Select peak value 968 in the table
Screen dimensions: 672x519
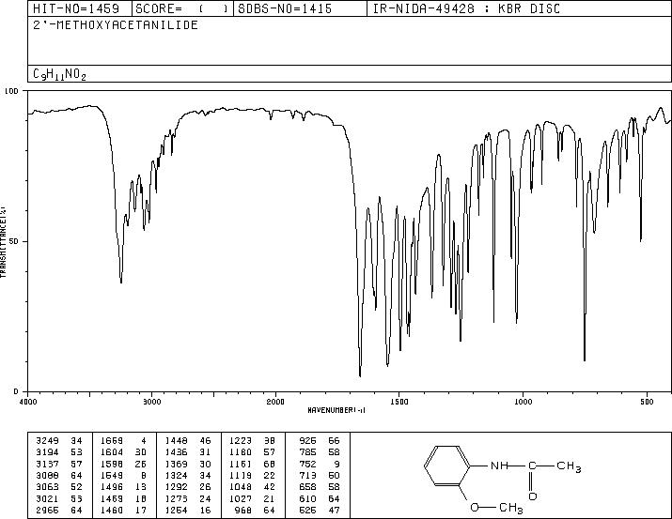point(243,511)
